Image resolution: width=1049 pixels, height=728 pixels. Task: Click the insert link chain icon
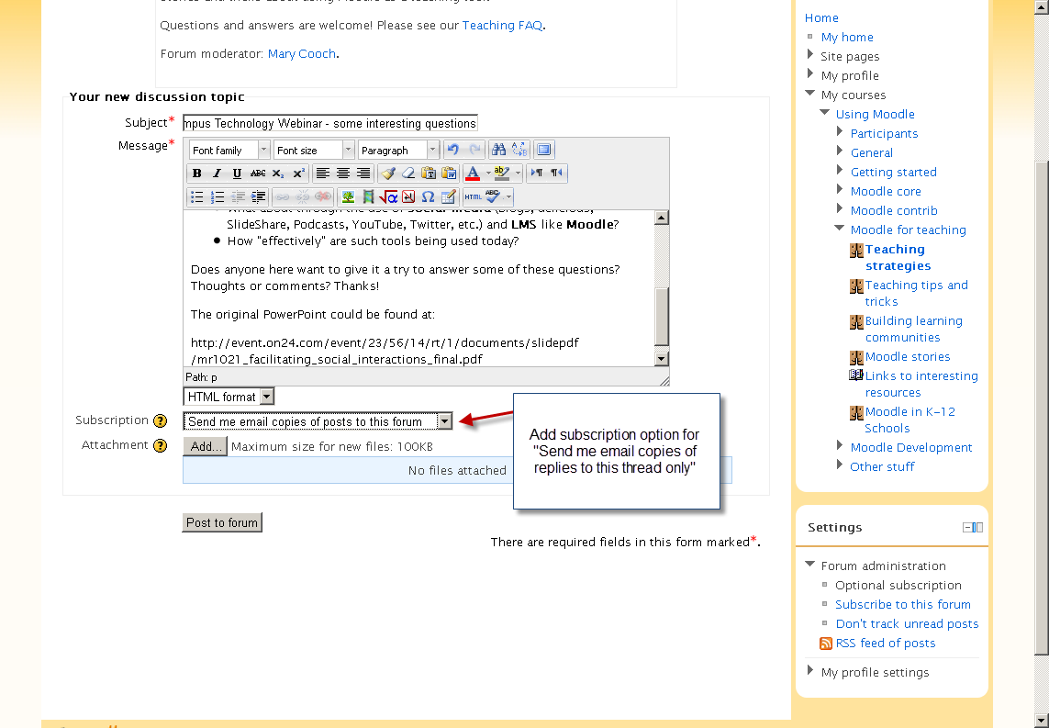pyautogui.click(x=283, y=196)
